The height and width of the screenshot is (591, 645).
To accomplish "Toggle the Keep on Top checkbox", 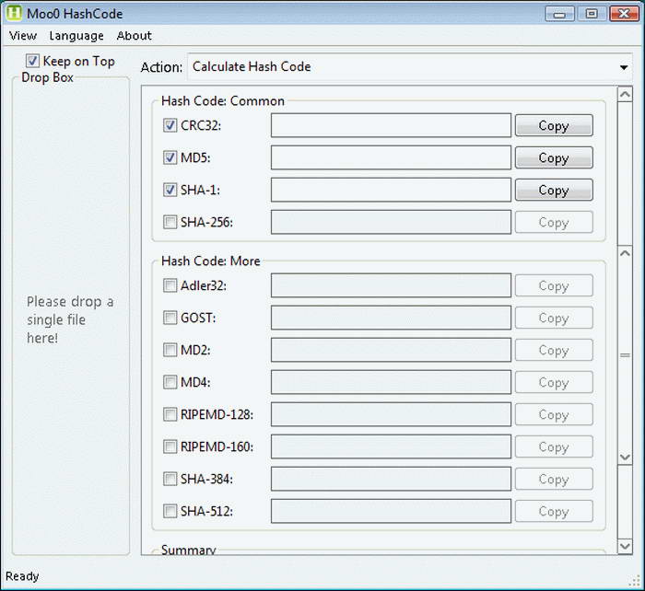I will [x=32, y=62].
